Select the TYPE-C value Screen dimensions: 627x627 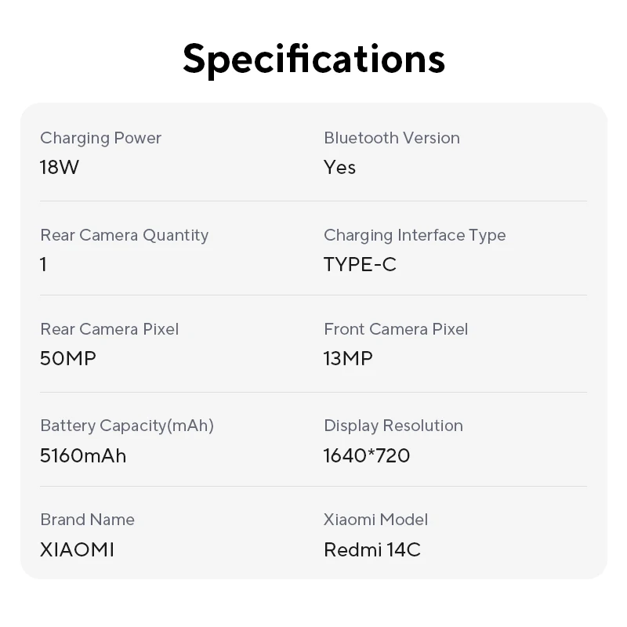click(360, 265)
